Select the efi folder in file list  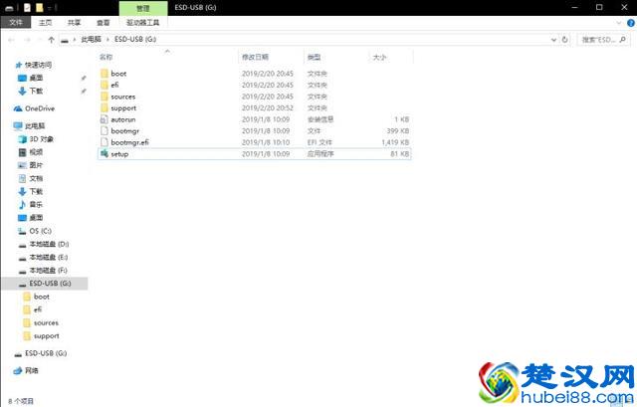click(115, 85)
